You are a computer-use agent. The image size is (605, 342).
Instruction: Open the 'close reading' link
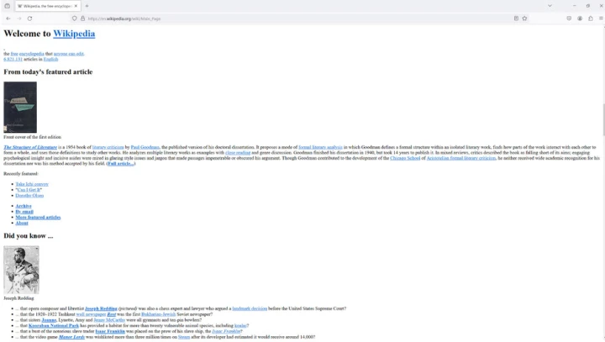(x=238, y=152)
